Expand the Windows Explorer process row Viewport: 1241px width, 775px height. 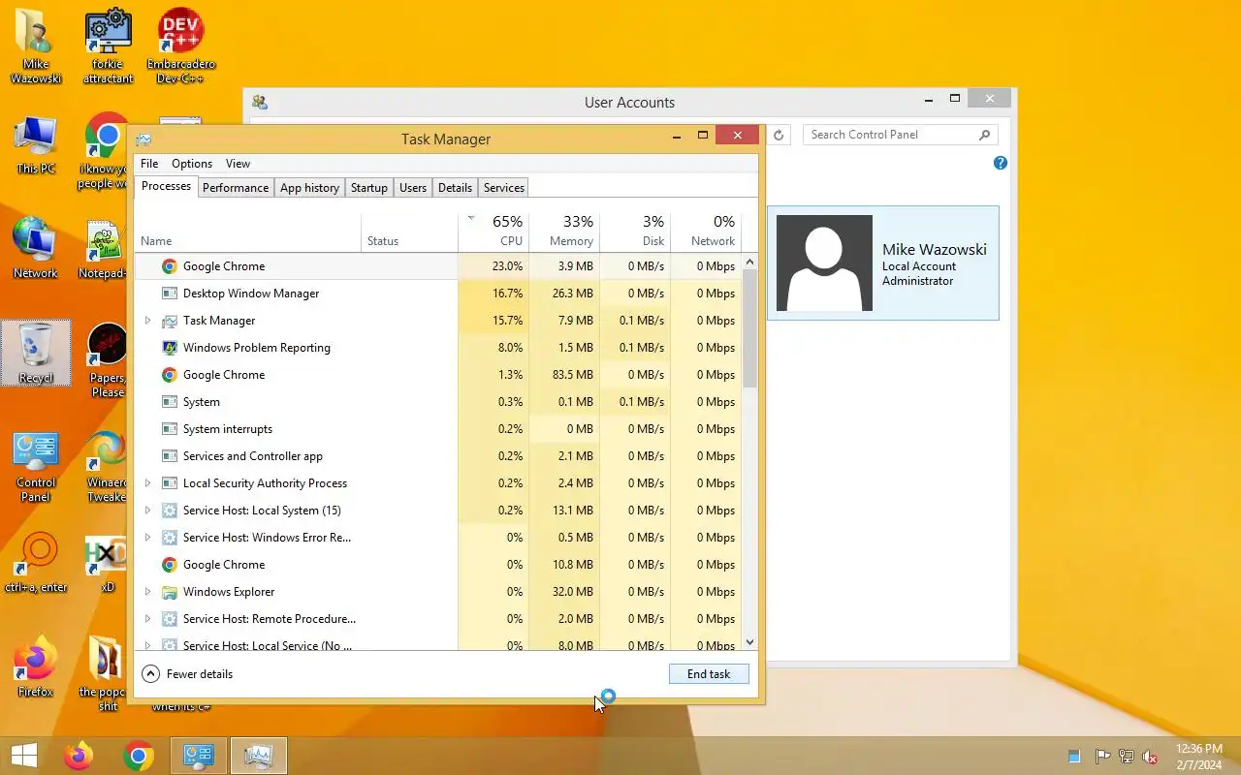(147, 592)
